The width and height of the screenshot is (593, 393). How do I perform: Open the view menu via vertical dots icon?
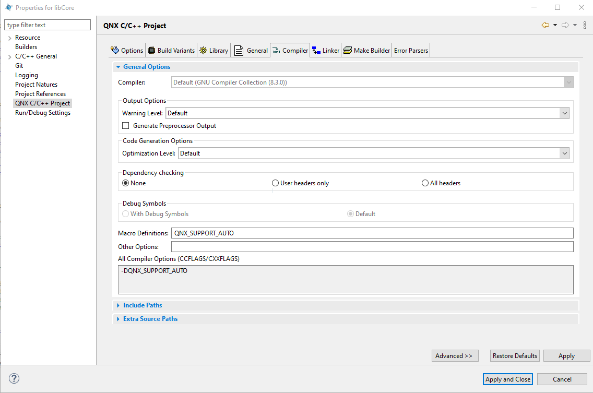(584, 25)
